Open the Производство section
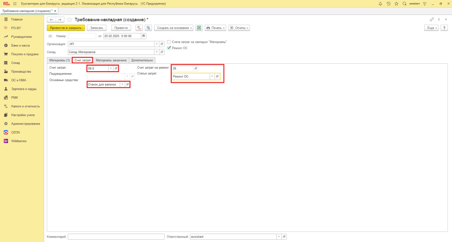The image size is (452, 242). tap(21, 72)
